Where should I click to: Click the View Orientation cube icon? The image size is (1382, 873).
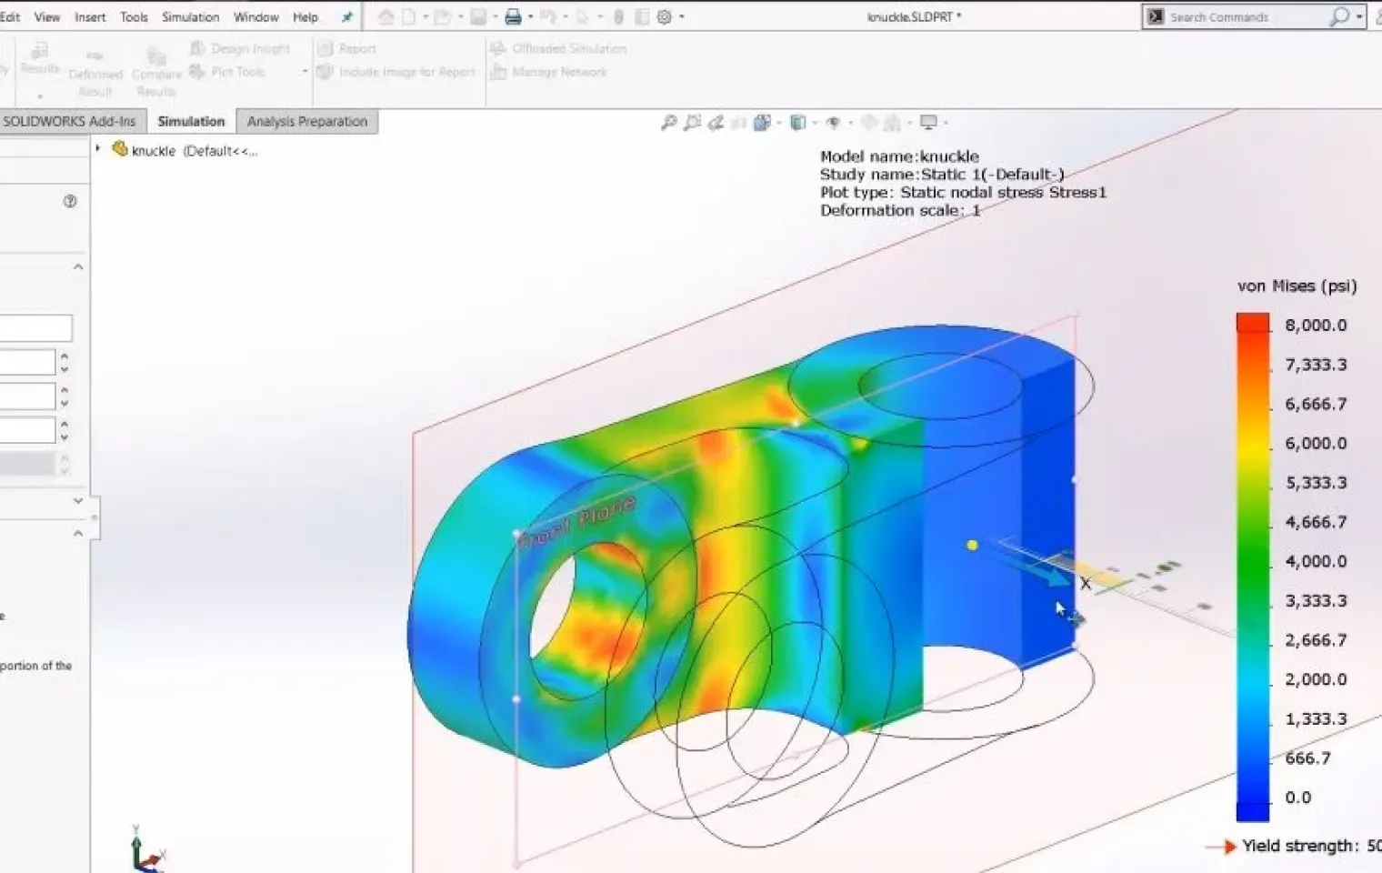point(762,122)
